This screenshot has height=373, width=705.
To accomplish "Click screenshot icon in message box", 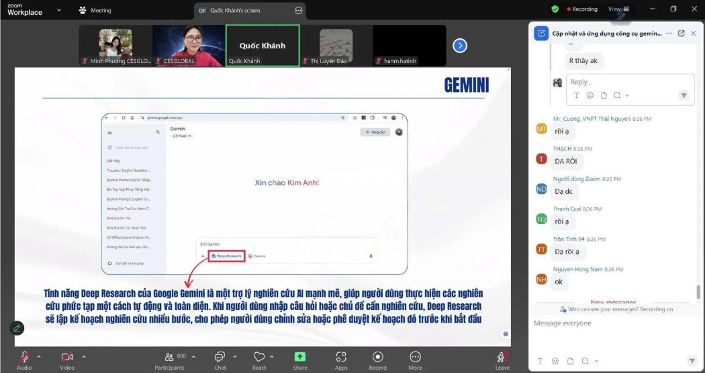I will point(585,361).
